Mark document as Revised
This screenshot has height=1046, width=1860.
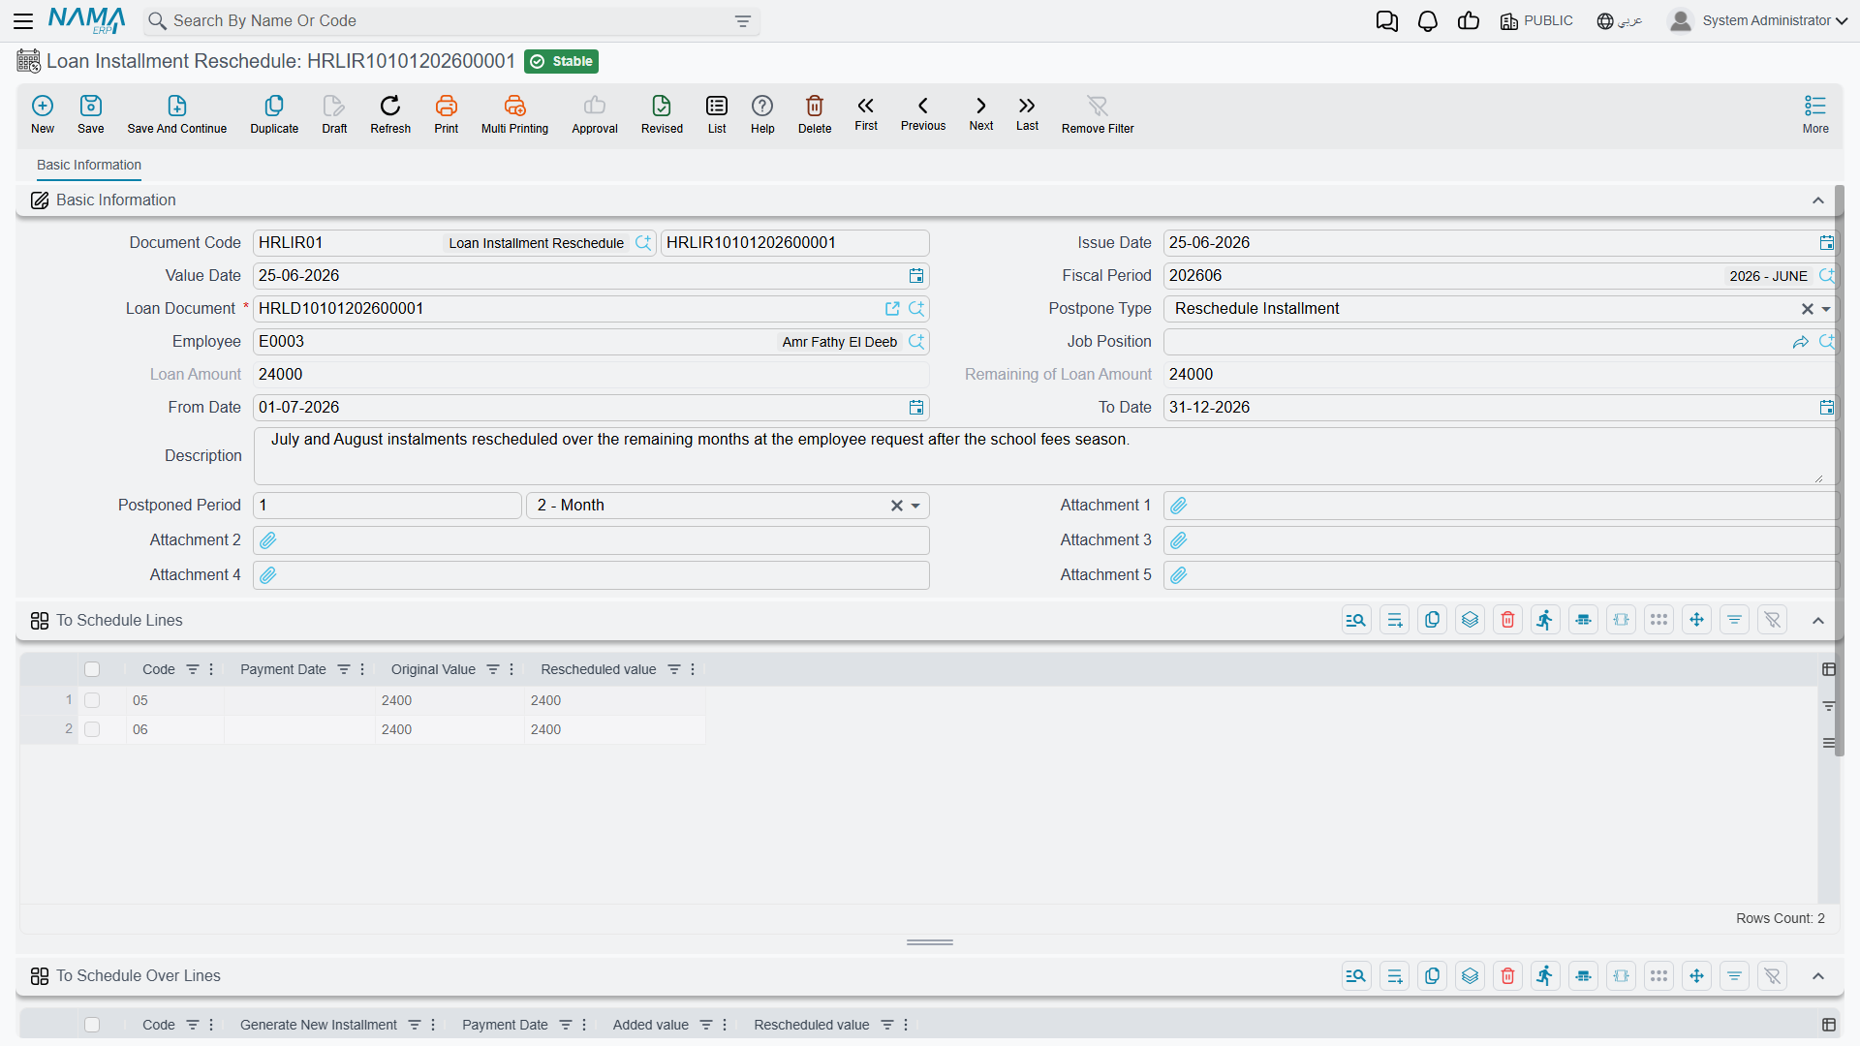[x=662, y=113]
